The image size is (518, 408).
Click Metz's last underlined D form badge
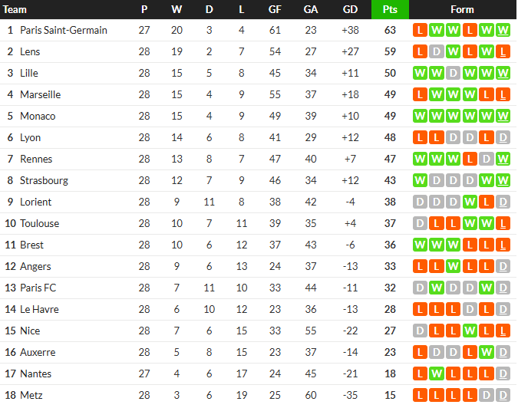(503, 395)
